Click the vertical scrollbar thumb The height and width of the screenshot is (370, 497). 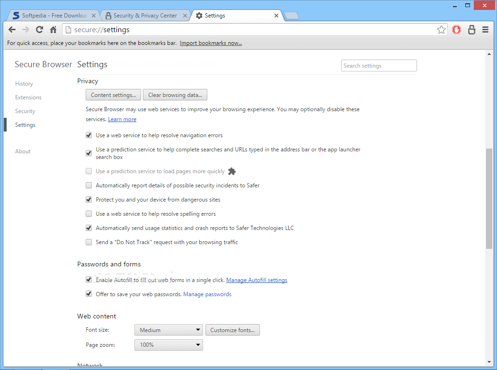point(489,199)
